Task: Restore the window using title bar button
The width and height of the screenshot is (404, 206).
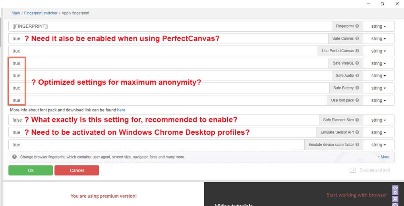Action: pos(383,4)
